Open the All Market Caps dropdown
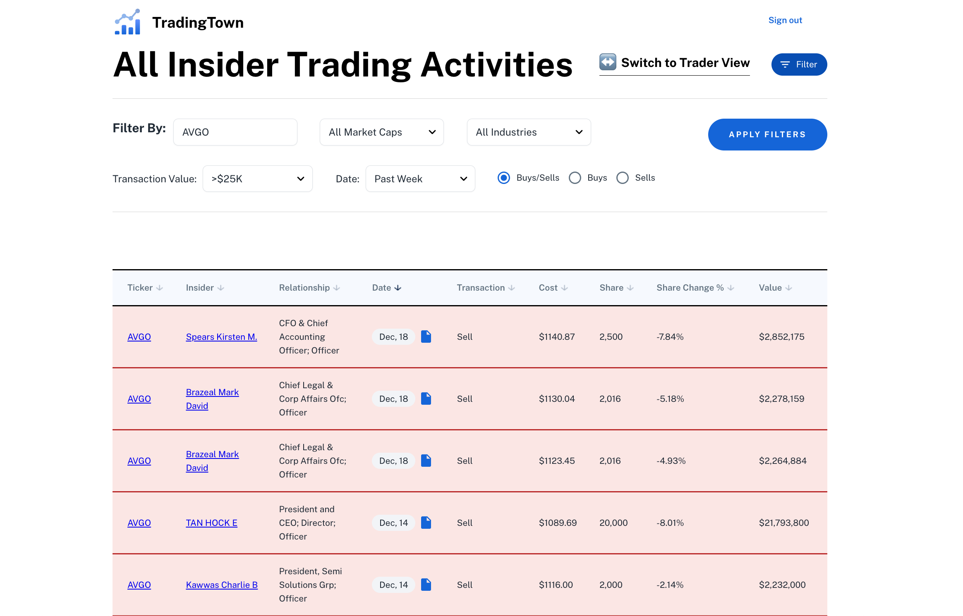Image resolution: width=963 pixels, height=616 pixels. click(381, 132)
